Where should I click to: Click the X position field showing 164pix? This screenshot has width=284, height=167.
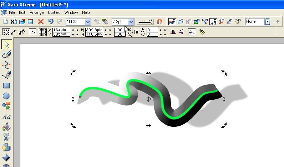point(61,30)
